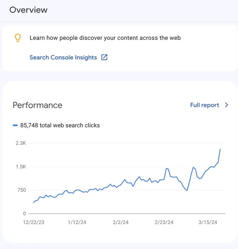Viewport: 238px width, 249px height.
Task: Click the highest peak at the chart's right end
Action: tap(220, 149)
